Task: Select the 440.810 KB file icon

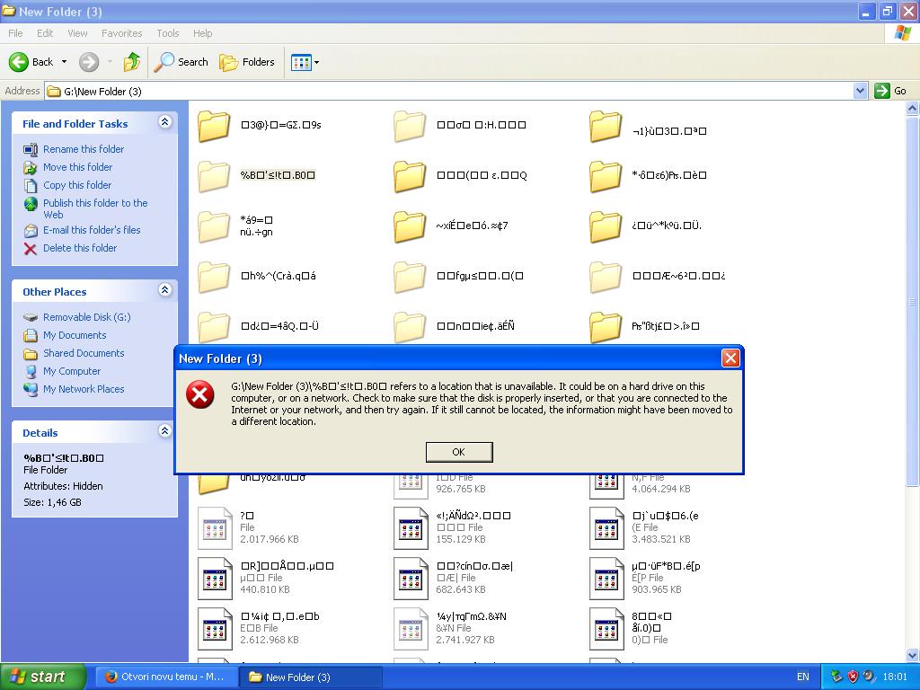Action: tap(215, 579)
